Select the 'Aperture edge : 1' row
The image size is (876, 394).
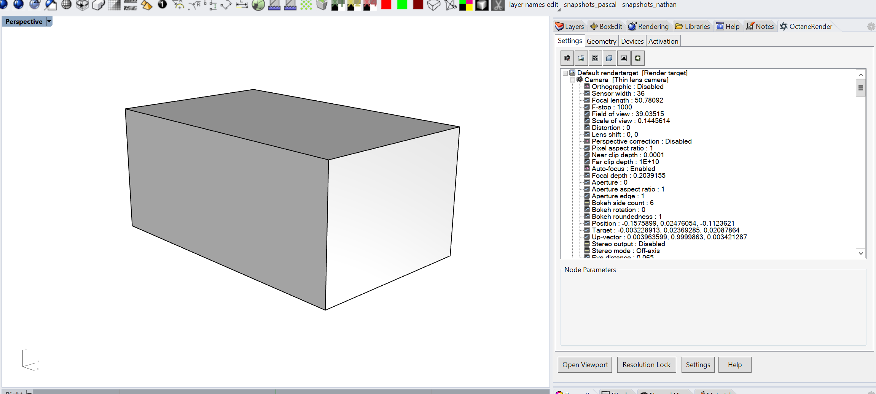[x=618, y=196]
